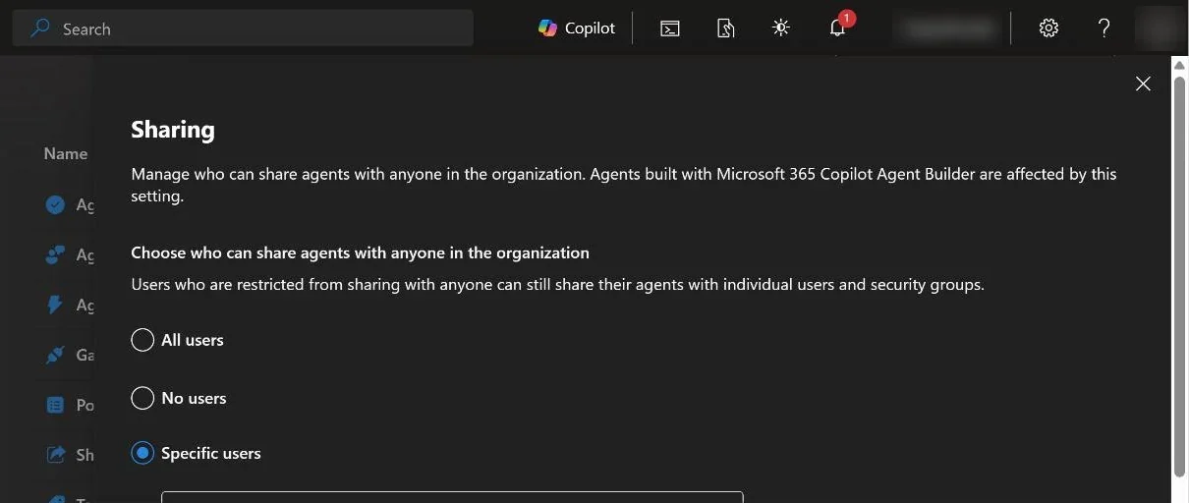Viewport: 1189px width, 503px height.
Task: Click the share arrow sidebar icon
Action: (x=55, y=455)
